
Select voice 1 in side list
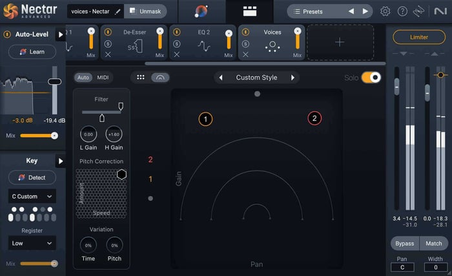(x=150, y=179)
